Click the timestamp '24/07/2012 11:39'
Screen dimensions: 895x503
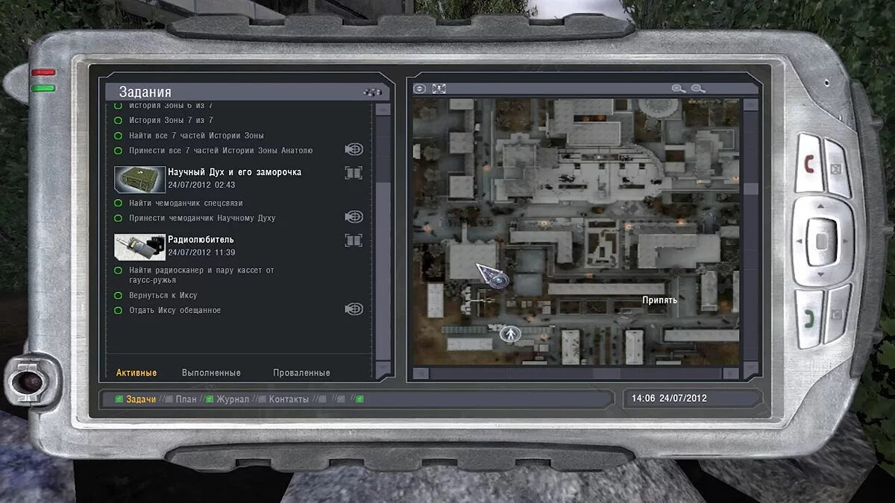pyautogui.click(x=201, y=253)
